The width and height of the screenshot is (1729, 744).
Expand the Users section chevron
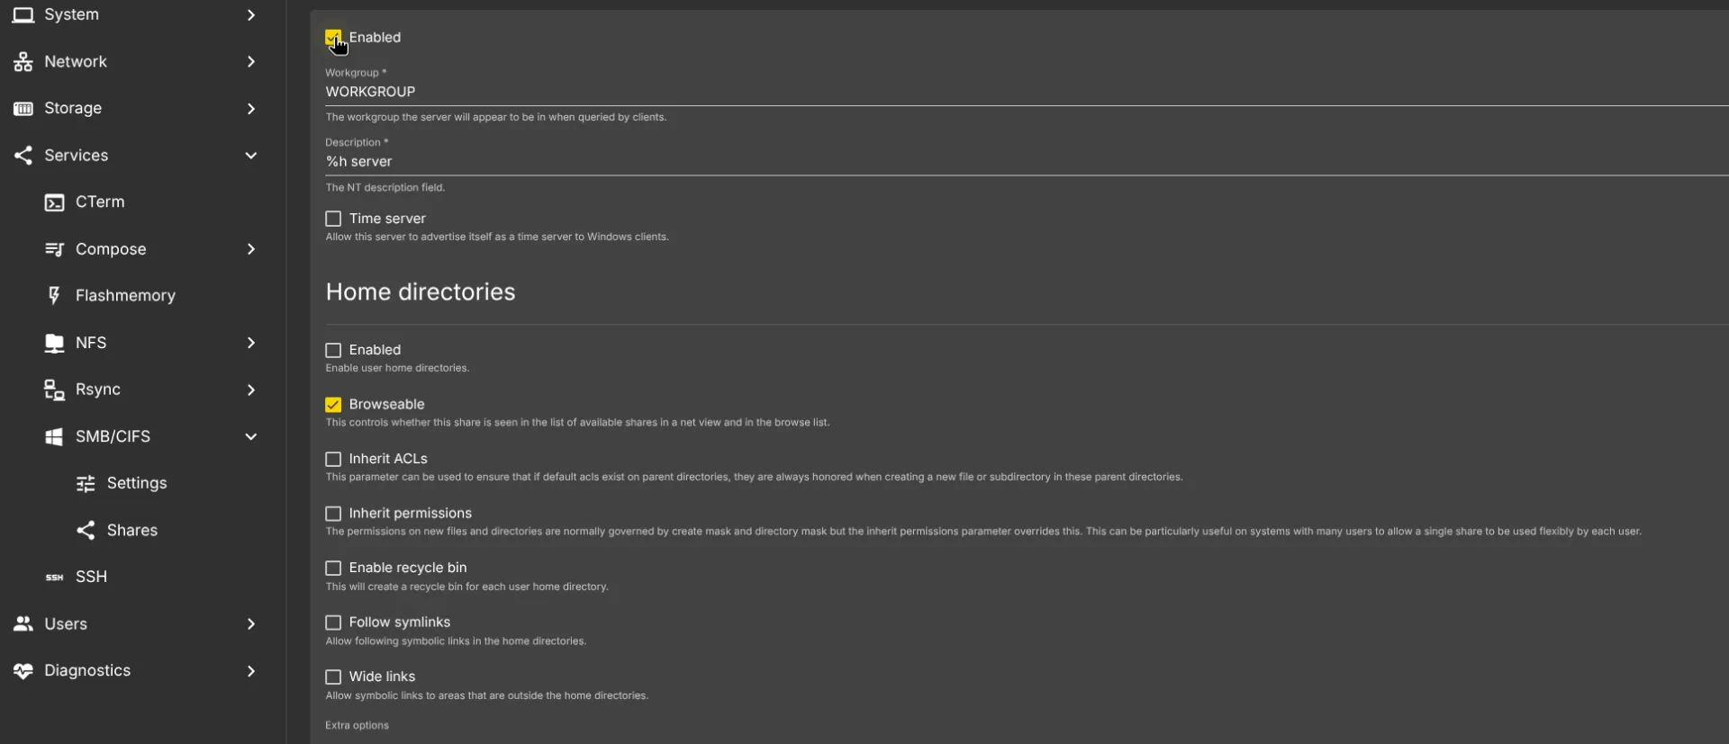(251, 624)
